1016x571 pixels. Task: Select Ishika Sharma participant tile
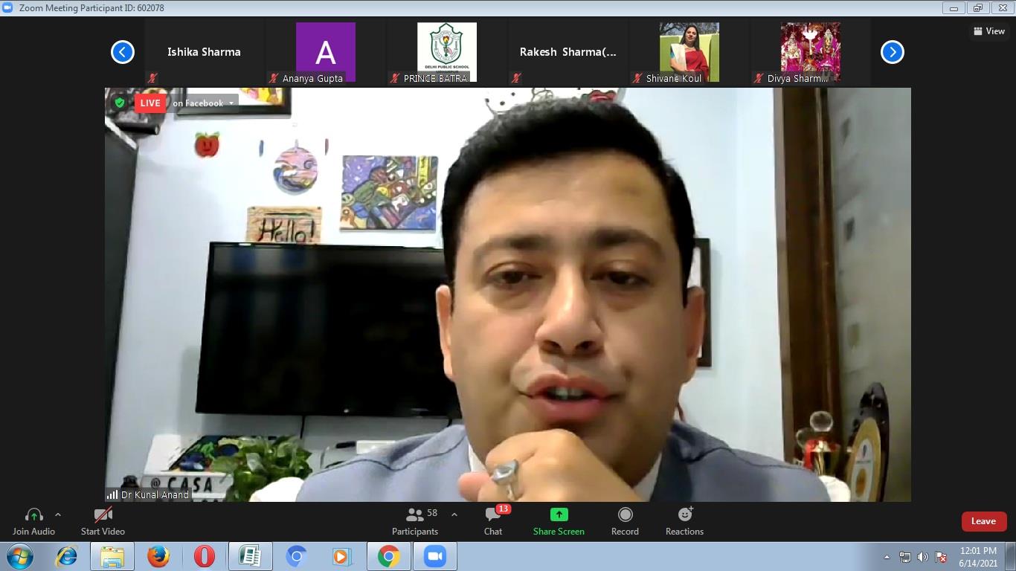[x=204, y=52]
